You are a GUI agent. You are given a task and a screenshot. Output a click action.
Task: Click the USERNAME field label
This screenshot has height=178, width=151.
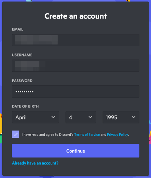coord(22,55)
